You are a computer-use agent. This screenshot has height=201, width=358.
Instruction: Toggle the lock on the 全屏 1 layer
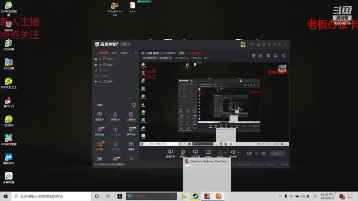tap(100, 82)
